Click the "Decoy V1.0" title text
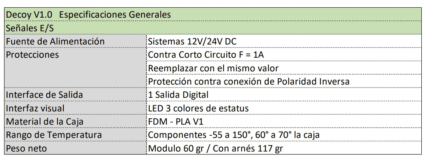The image size is (425, 157). point(29,15)
